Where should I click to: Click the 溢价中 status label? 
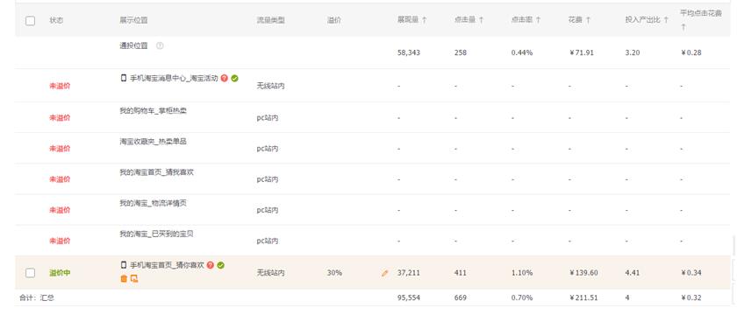click(x=60, y=273)
